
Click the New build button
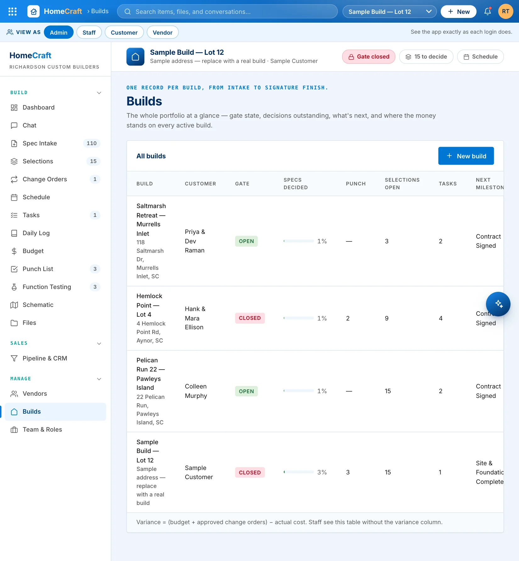click(x=466, y=156)
